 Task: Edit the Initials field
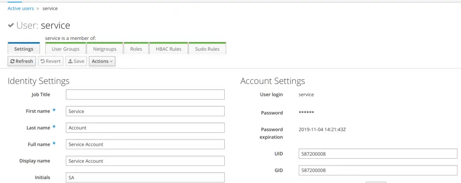(145, 178)
